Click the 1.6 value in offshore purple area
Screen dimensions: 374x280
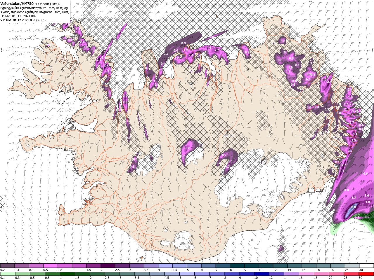[367, 196]
